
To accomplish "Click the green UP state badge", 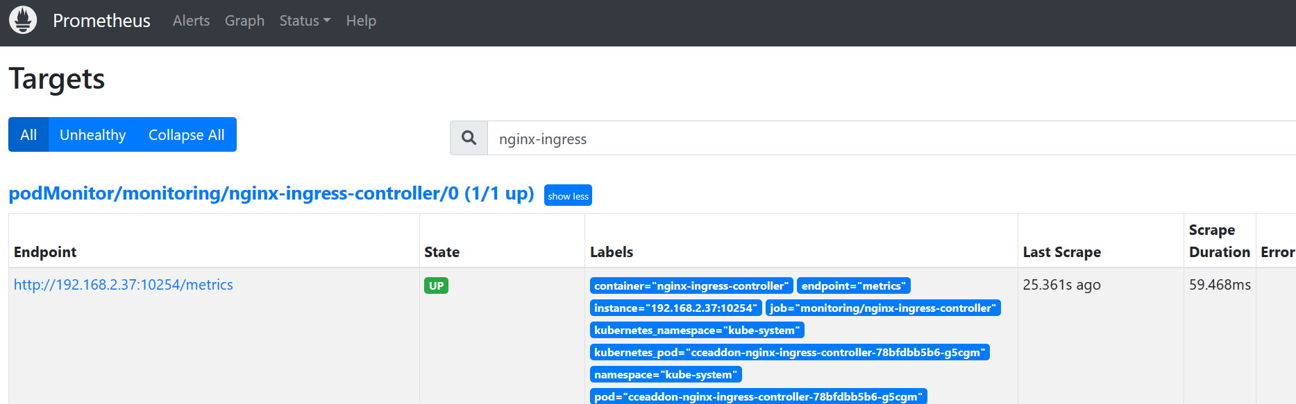I will (436, 286).
